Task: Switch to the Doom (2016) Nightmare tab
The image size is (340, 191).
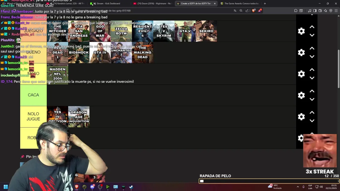Action: point(152,3)
